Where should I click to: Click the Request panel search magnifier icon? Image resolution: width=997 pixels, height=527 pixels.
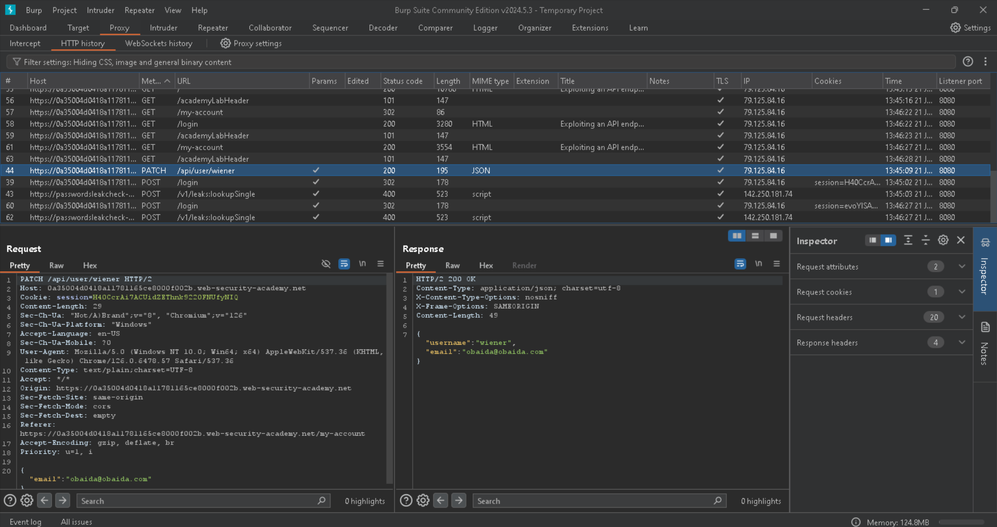click(322, 501)
